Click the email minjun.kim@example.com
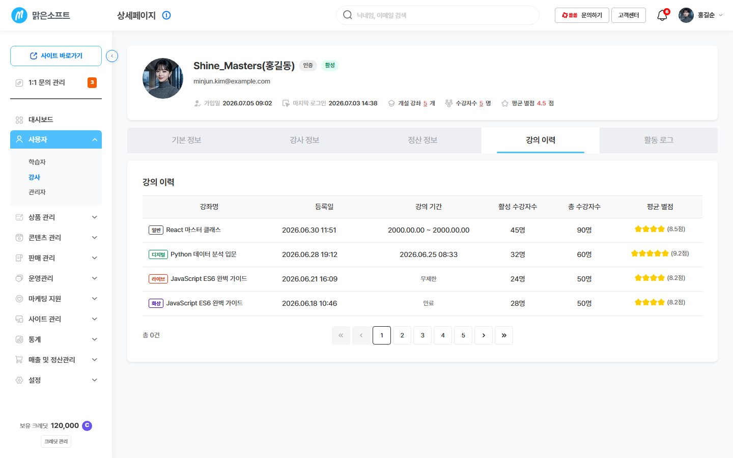733x458 pixels. coord(232,81)
